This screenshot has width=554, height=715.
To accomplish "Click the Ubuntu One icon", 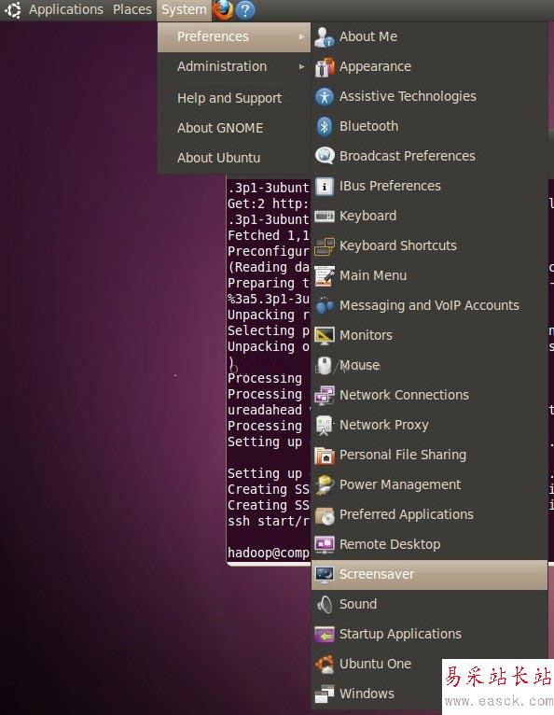I will point(325,664).
